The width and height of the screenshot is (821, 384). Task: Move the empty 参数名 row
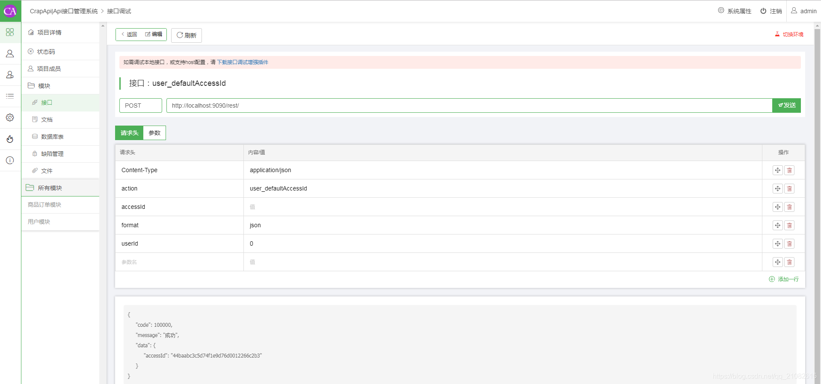(777, 262)
